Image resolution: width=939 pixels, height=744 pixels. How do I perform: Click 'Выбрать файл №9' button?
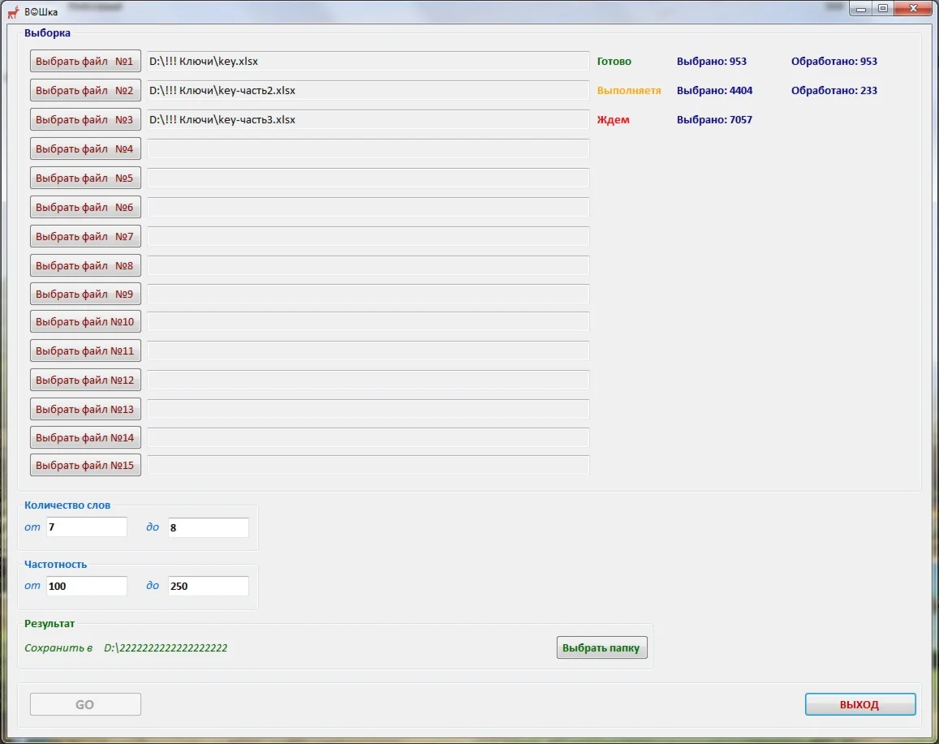[x=85, y=294]
